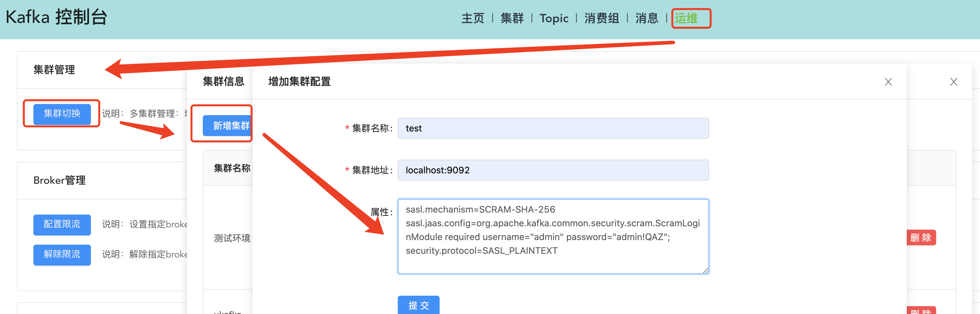Select the 运维 nav item
This screenshot has height=314, width=980.
click(686, 18)
